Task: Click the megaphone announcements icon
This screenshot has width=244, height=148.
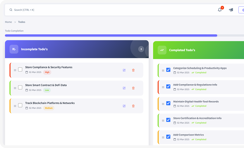Action: click(x=231, y=10)
